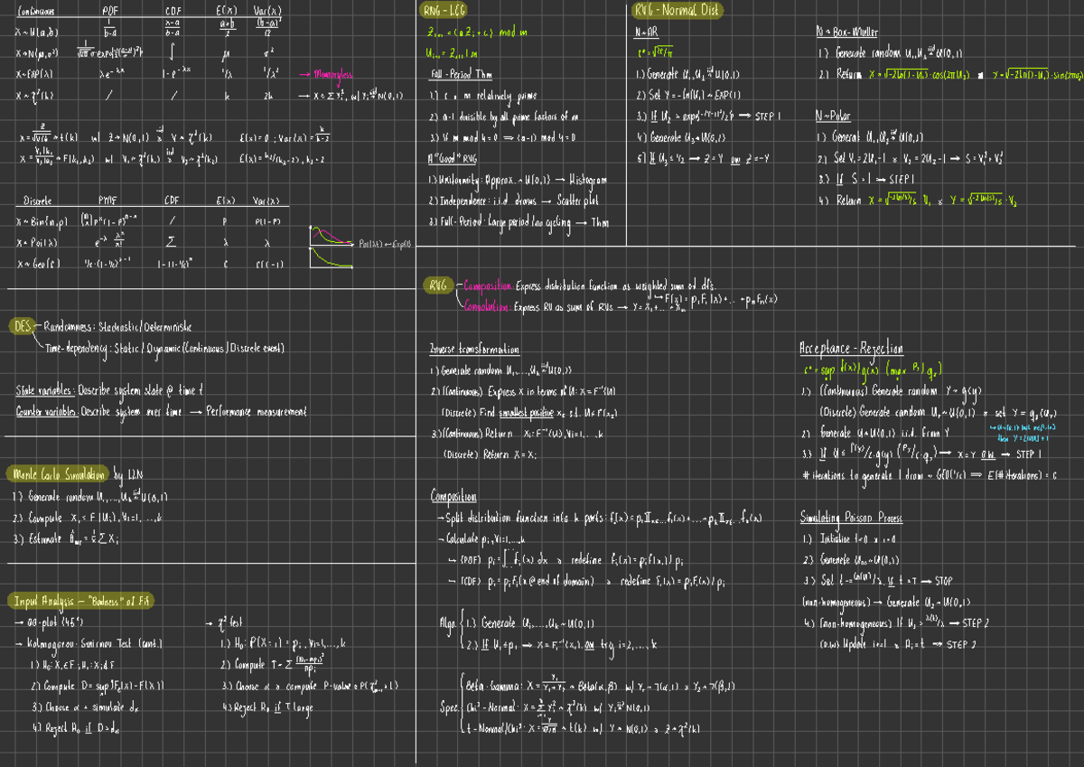Click the highlighted "DES" label
The width and height of the screenshot is (1084, 767).
(x=21, y=326)
